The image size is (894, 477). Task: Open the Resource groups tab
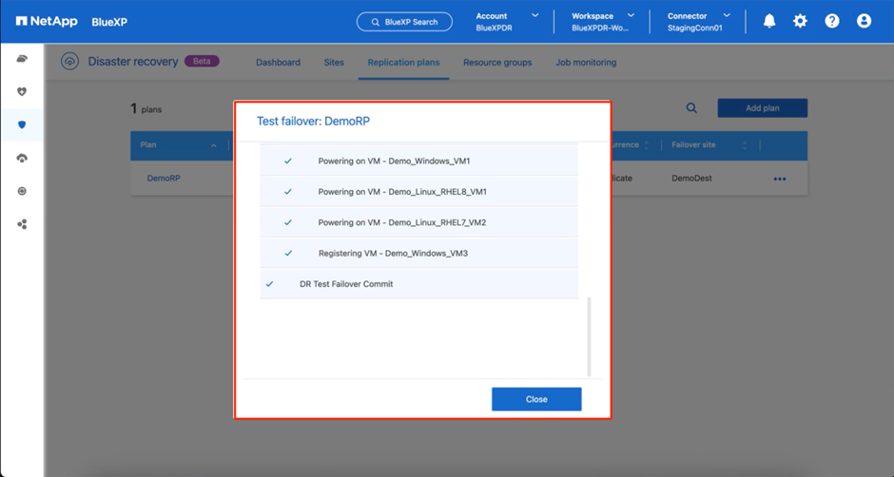click(x=497, y=63)
